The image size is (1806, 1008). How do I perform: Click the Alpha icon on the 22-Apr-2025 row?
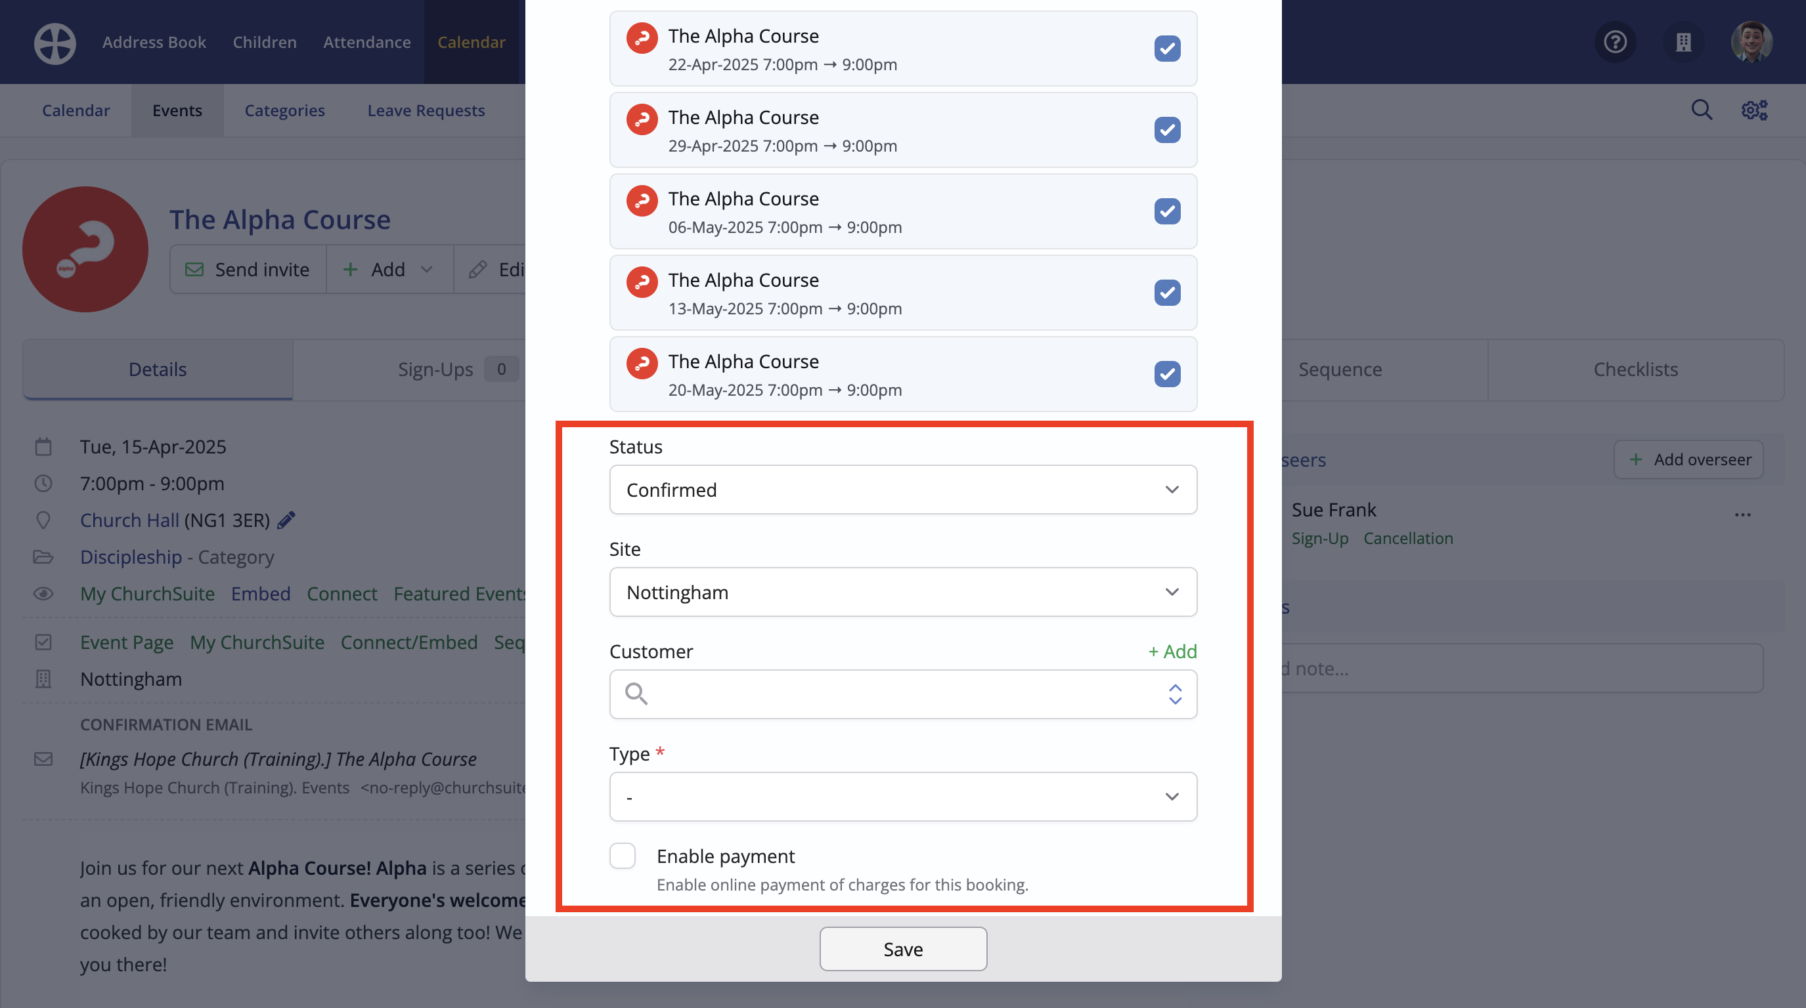coord(642,39)
